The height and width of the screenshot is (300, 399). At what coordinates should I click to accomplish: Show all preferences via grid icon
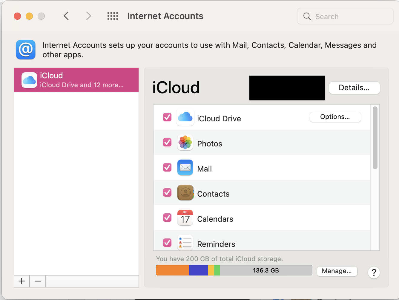point(113,16)
